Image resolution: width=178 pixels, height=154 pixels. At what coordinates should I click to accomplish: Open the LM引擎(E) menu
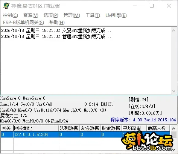pyautogui.click(x=116, y=15)
